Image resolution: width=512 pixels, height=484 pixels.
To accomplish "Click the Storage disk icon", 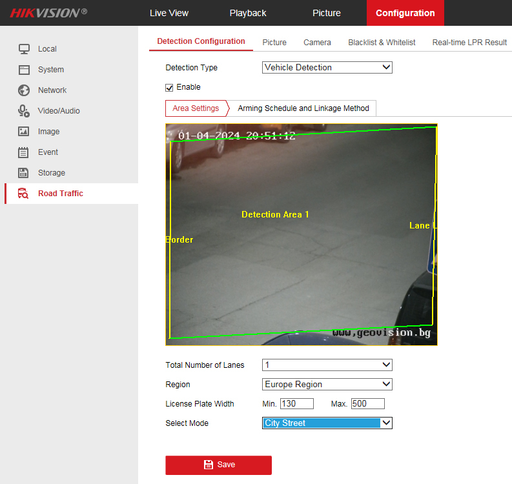I will pos(24,173).
